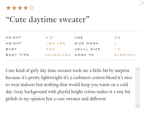The height and width of the screenshot is (134, 144).
Task: Click the review text scrollbar track
Action: click(138, 88)
